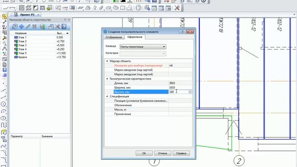Select the Этаж 5 row
297x167 pixels.
(x=40, y=53)
